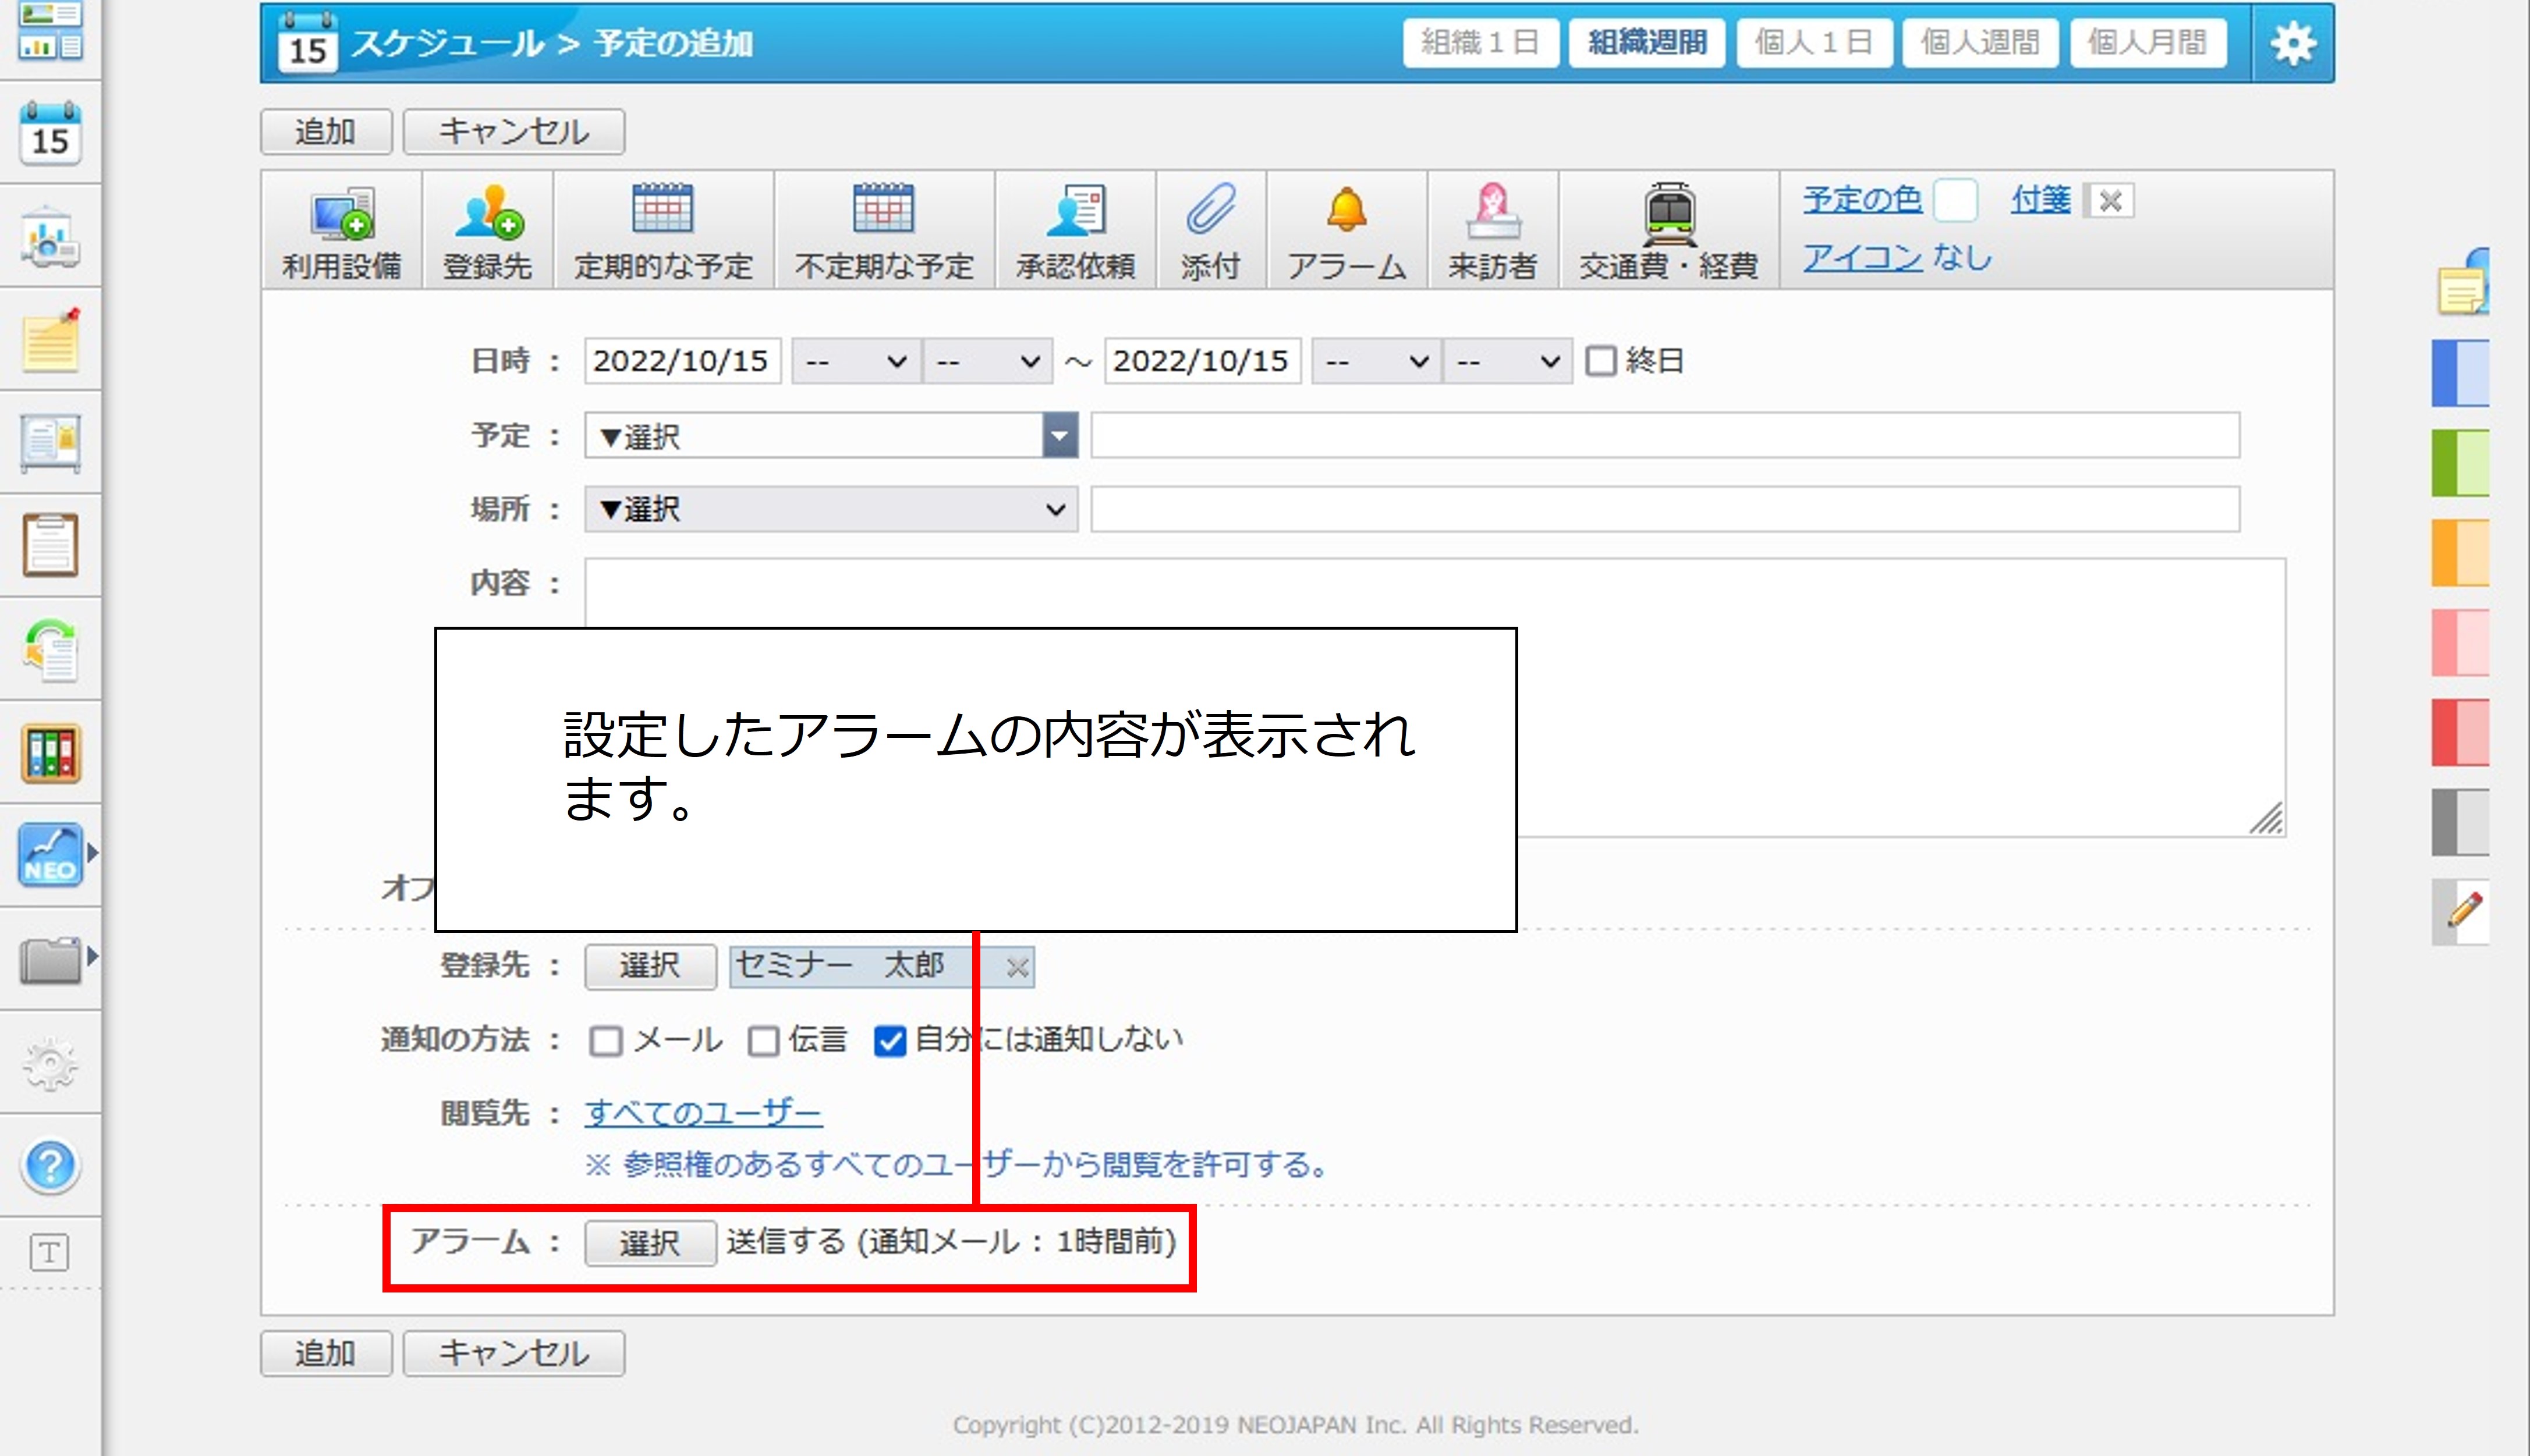
Task: Click the gear settings icon in header
Action: (2292, 44)
